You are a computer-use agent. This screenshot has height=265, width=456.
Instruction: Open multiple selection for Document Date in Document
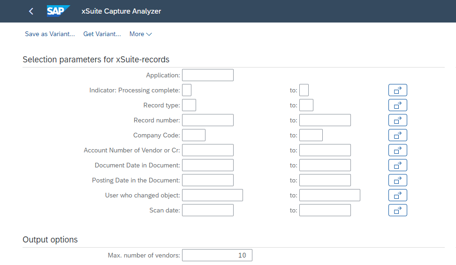click(x=397, y=165)
